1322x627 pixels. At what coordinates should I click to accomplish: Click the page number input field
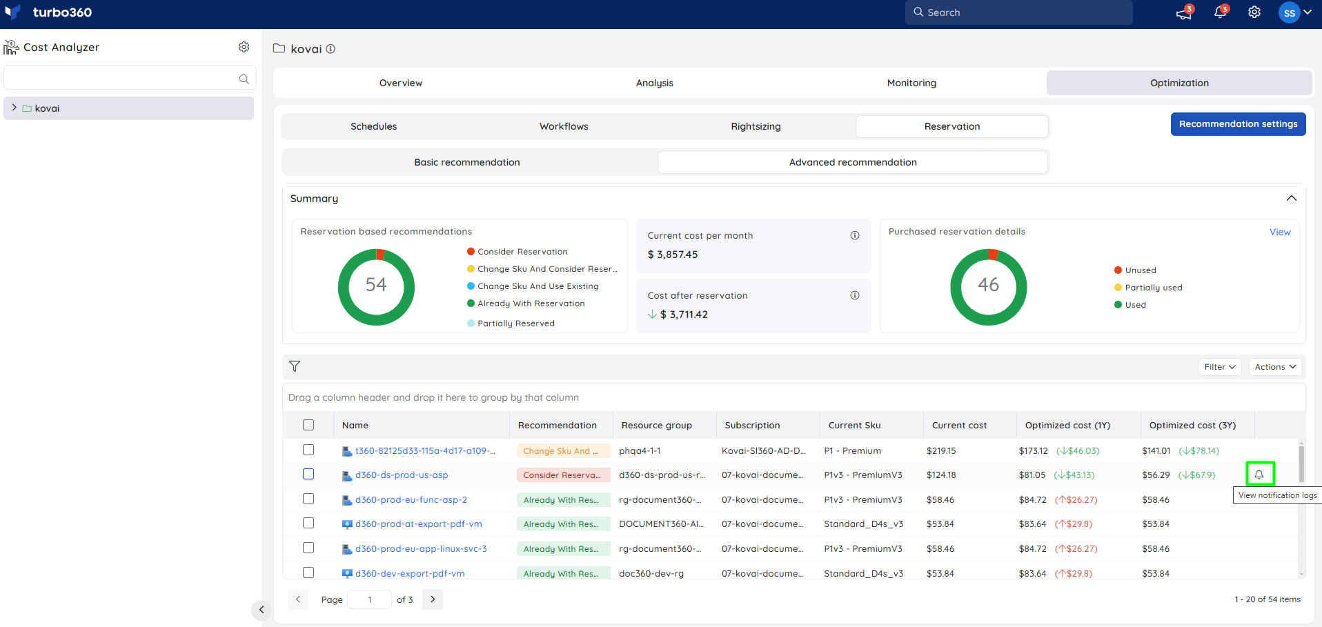click(370, 599)
